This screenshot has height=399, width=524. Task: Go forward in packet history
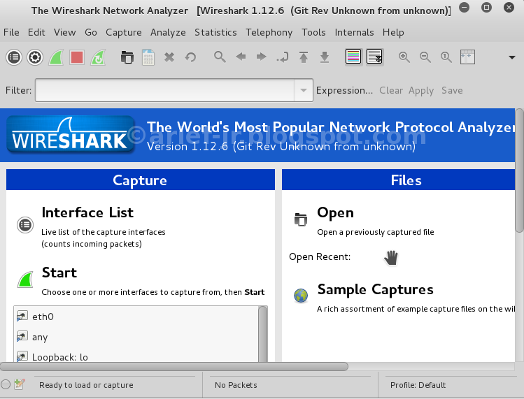262,57
